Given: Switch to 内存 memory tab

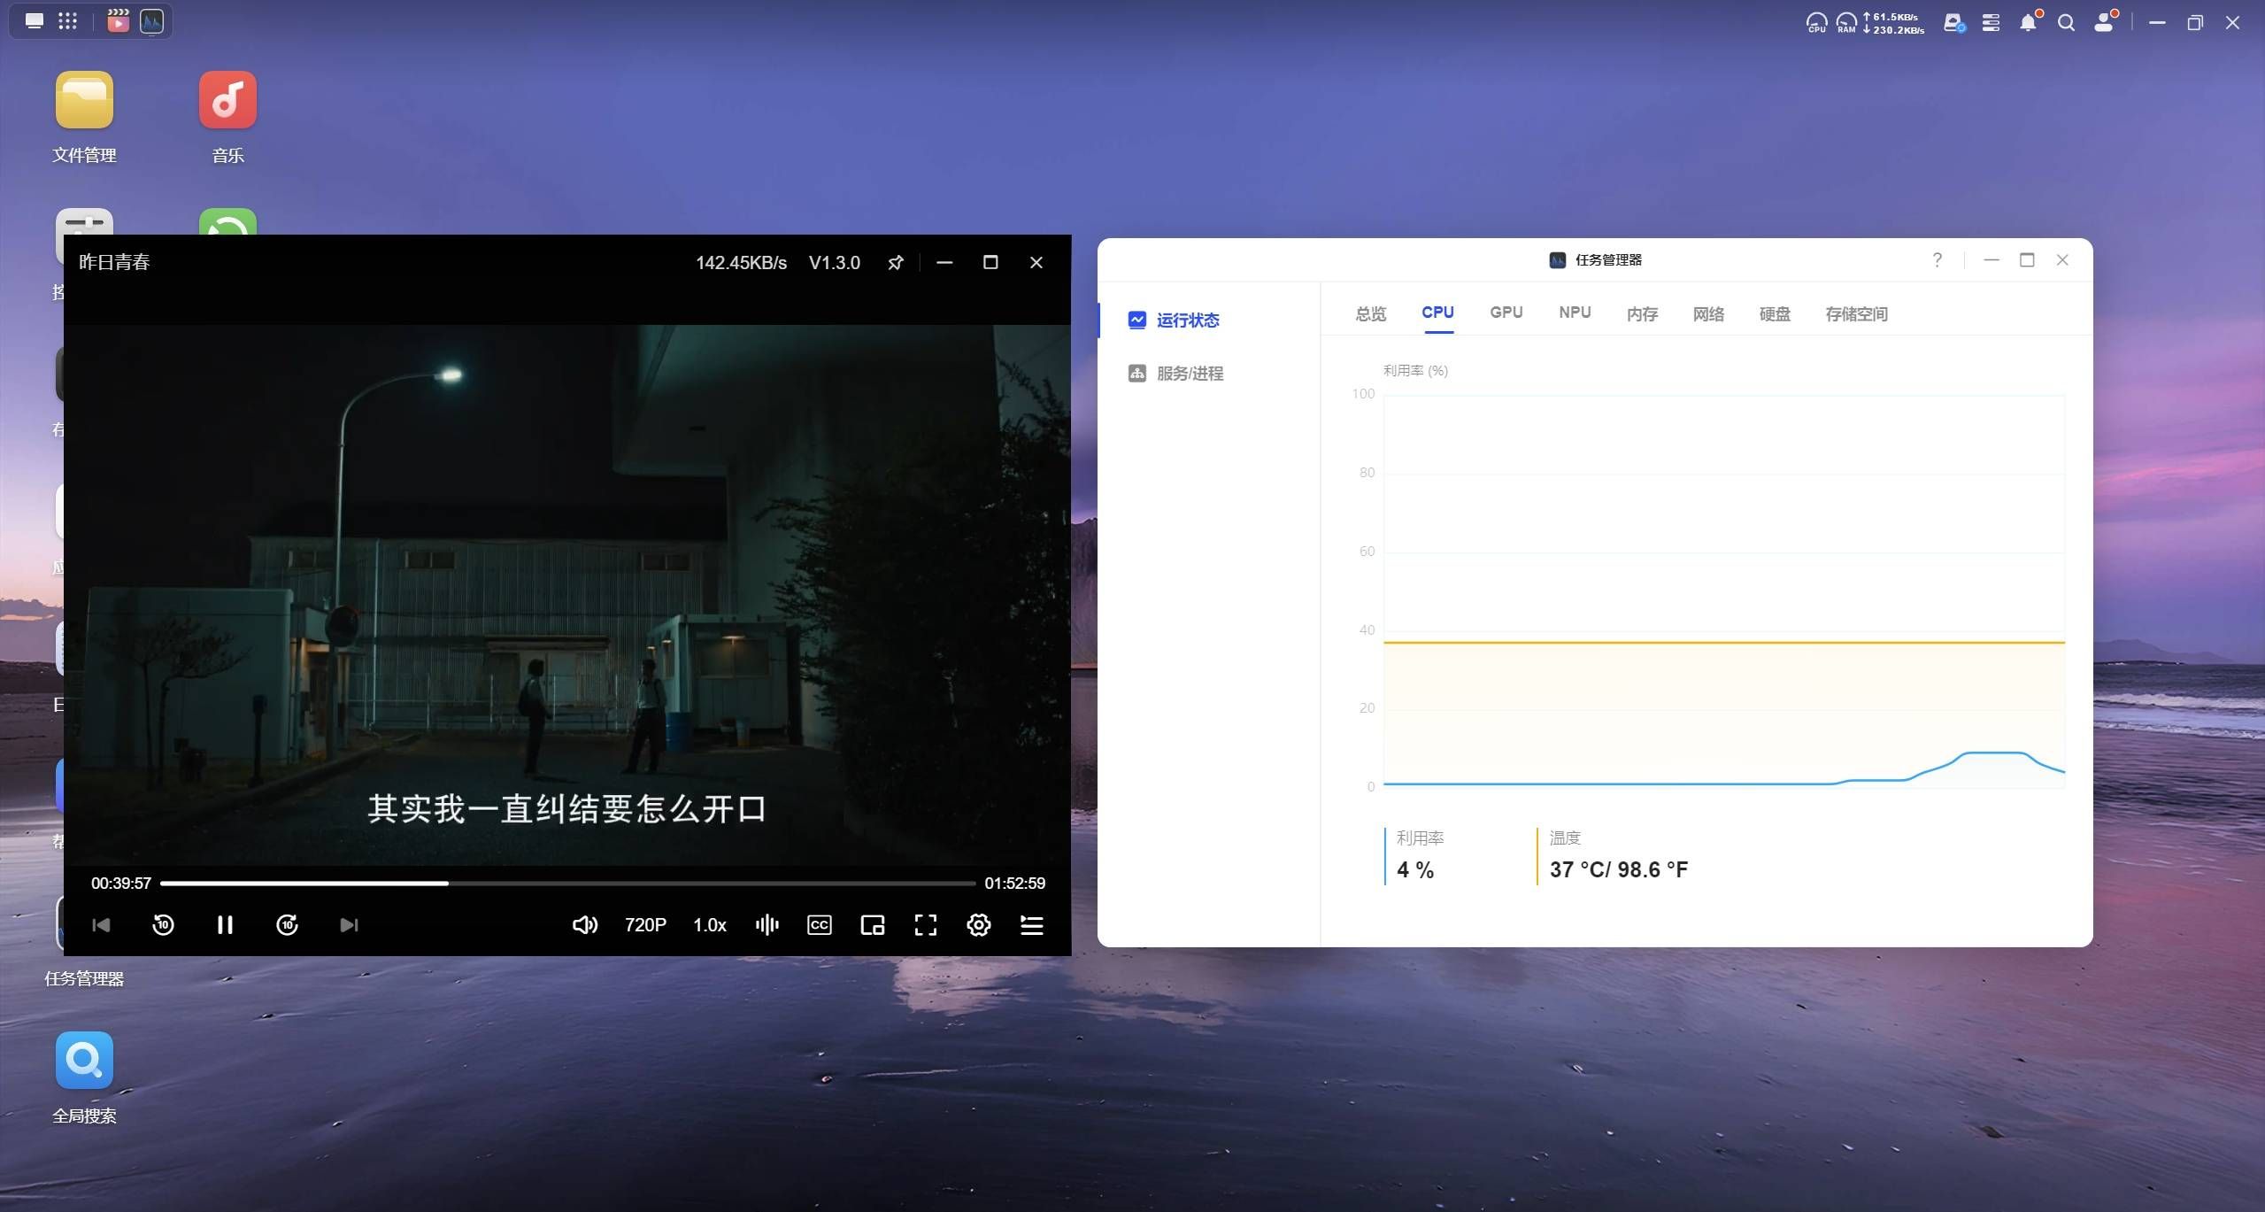Looking at the screenshot, I should [x=1642, y=313].
